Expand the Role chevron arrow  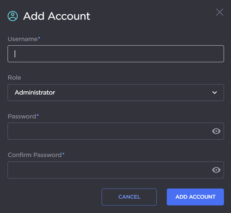click(214, 93)
